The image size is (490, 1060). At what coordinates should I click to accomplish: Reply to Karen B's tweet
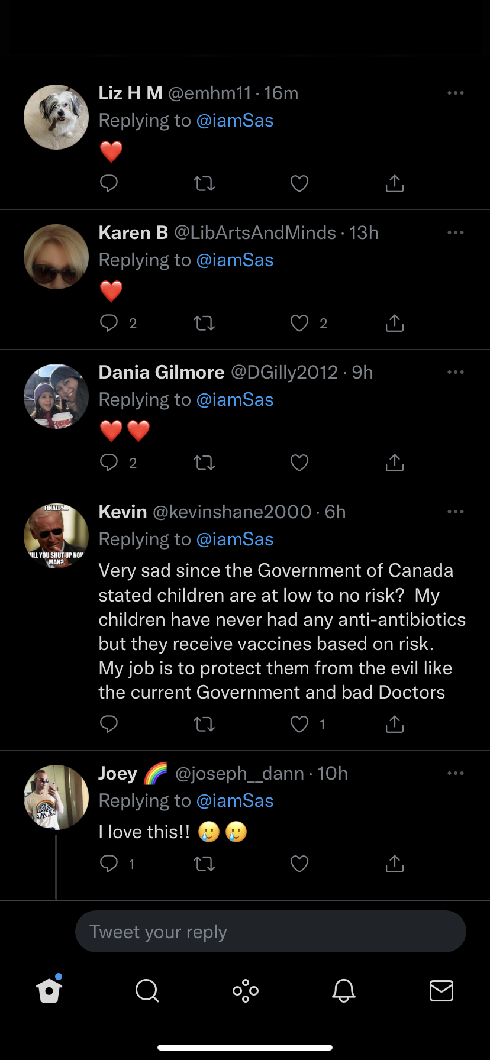[109, 323]
